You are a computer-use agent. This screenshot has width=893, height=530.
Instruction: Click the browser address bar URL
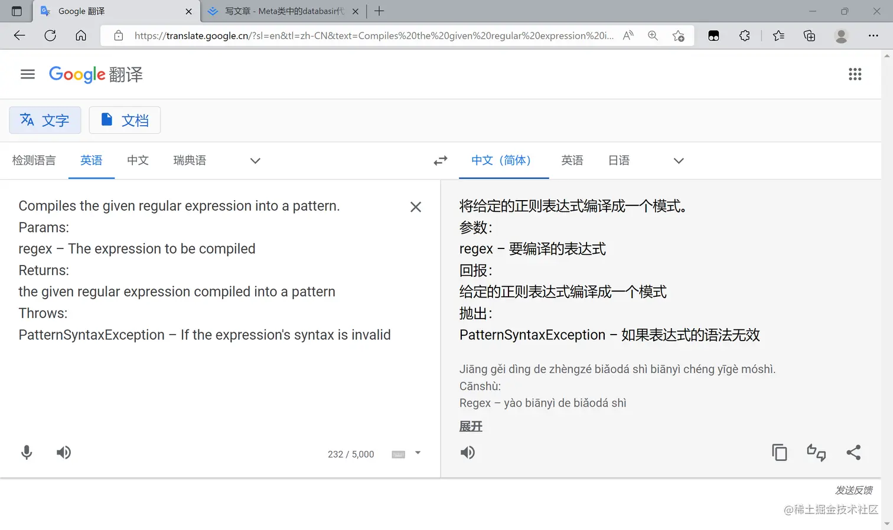pos(373,35)
